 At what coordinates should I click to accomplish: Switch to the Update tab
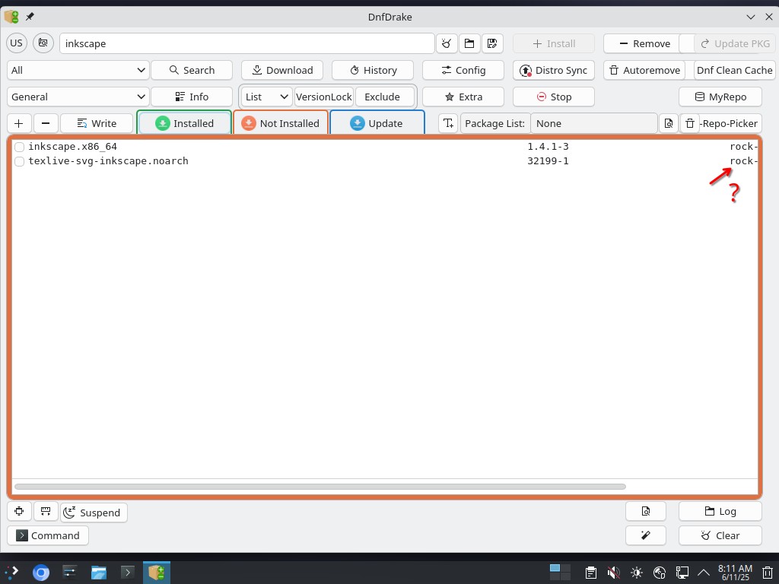(377, 123)
